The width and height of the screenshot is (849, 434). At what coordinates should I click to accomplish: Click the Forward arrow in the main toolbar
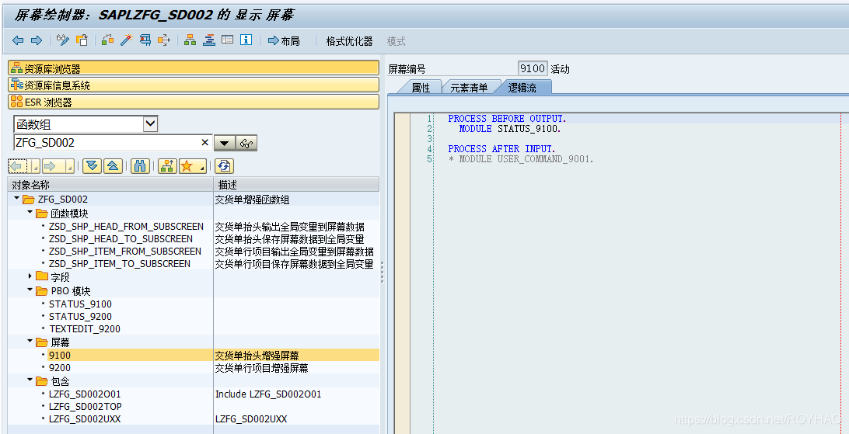click(x=37, y=40)
